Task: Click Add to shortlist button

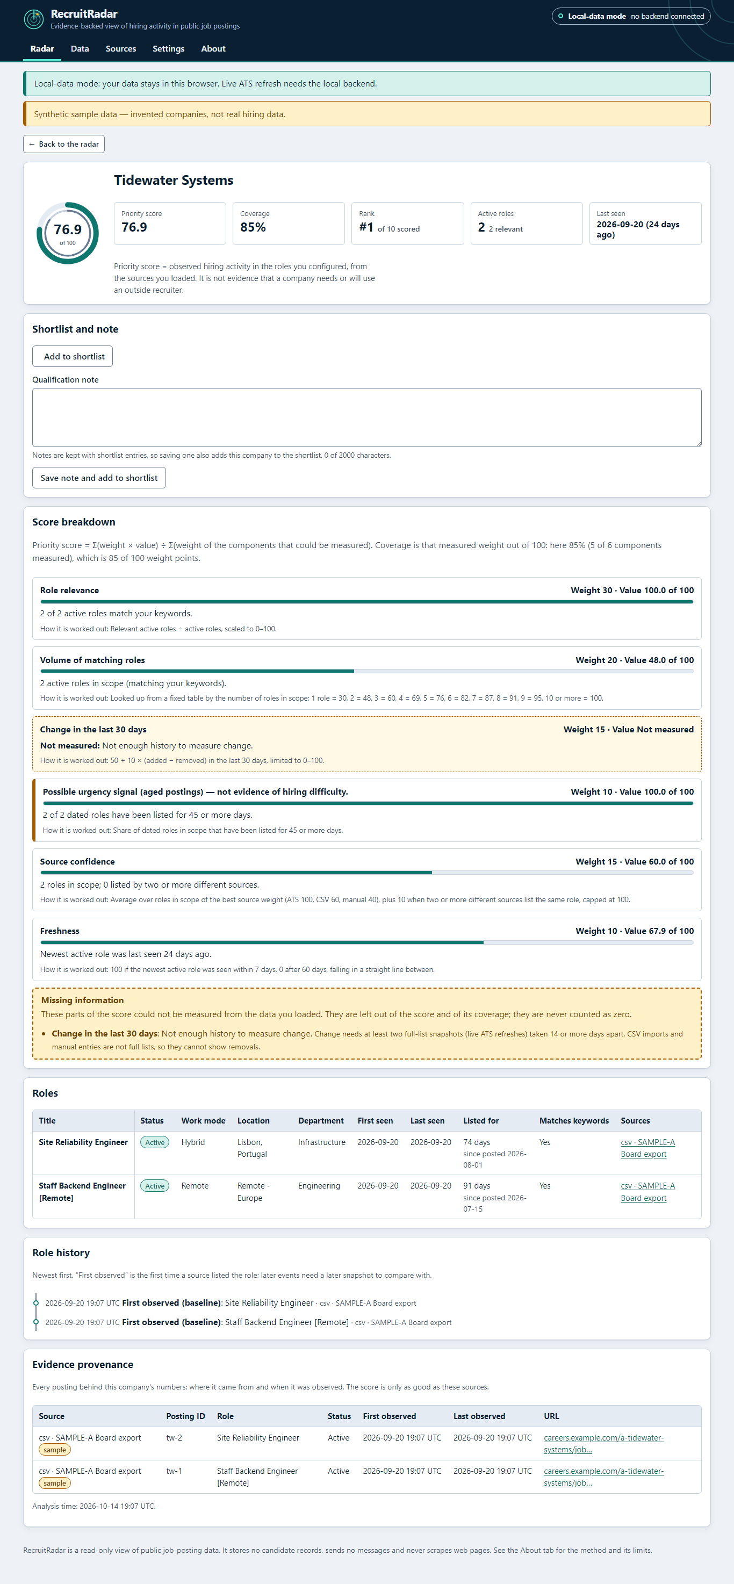Action: [x=73, y=357]
